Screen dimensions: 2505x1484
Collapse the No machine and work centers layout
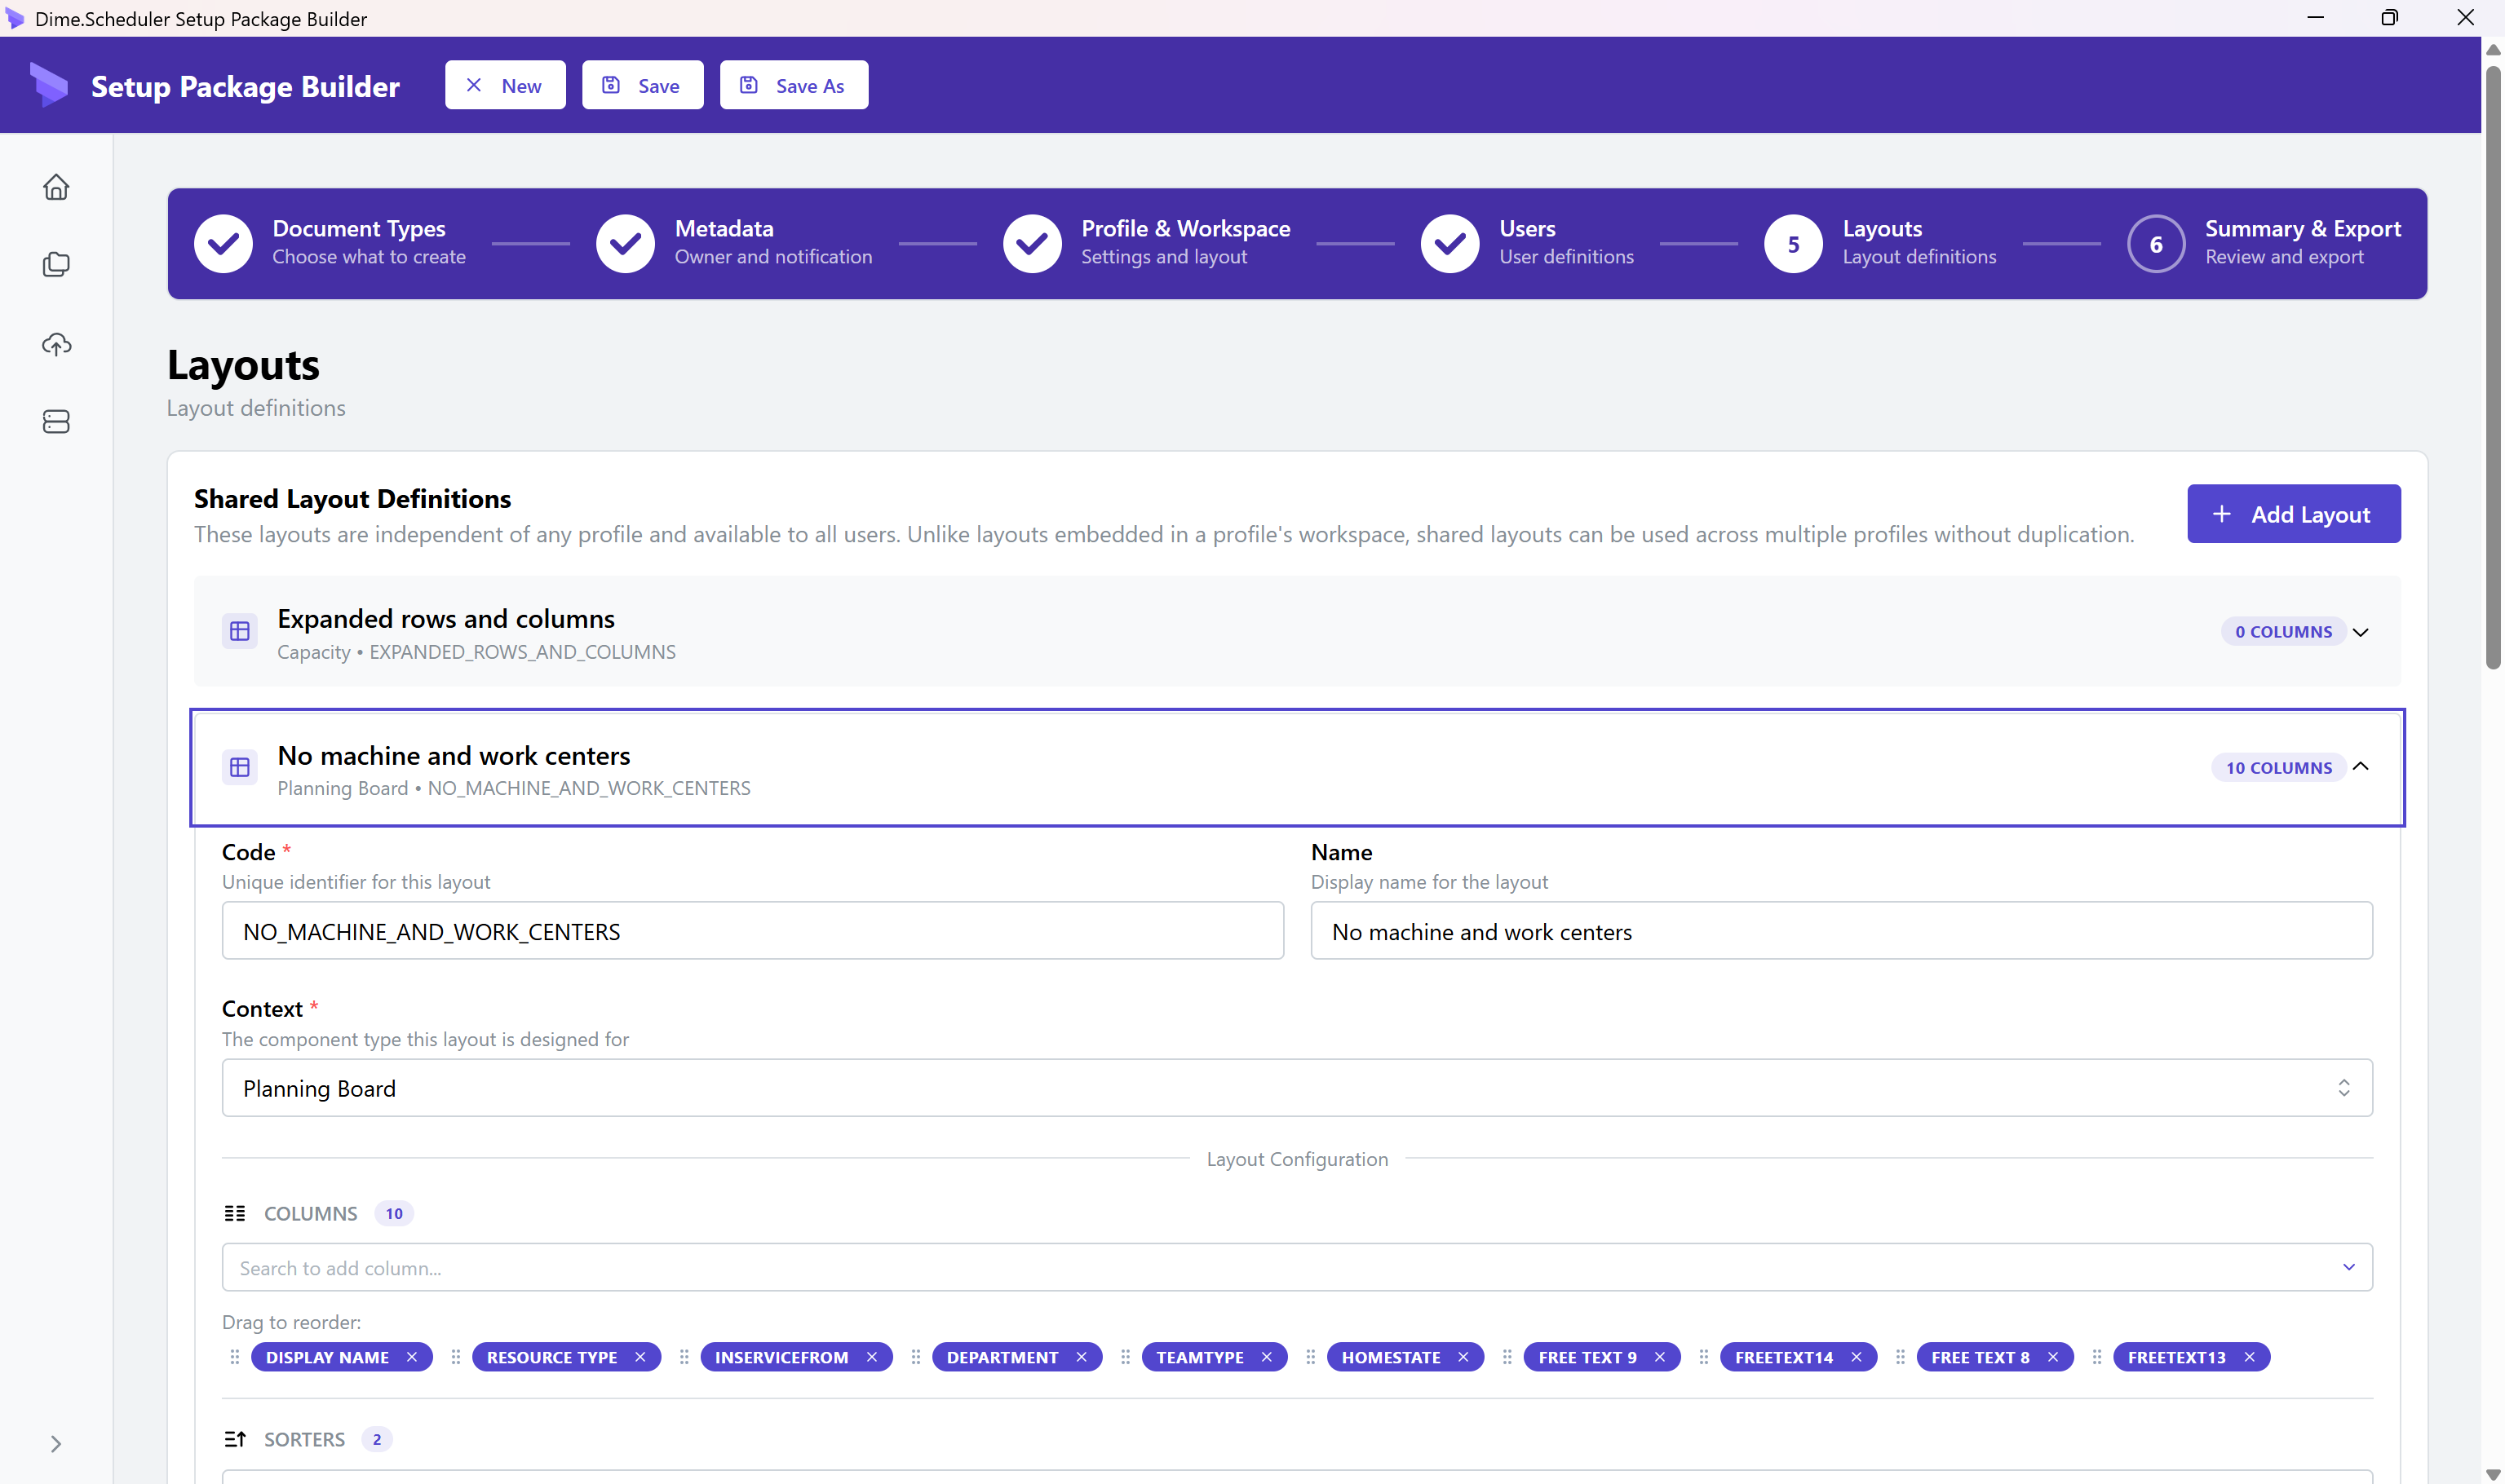click(2360, 767)
